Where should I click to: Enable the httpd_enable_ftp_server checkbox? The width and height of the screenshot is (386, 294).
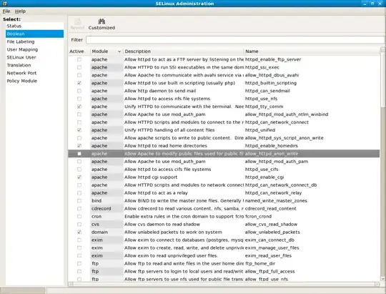[79, 59]
